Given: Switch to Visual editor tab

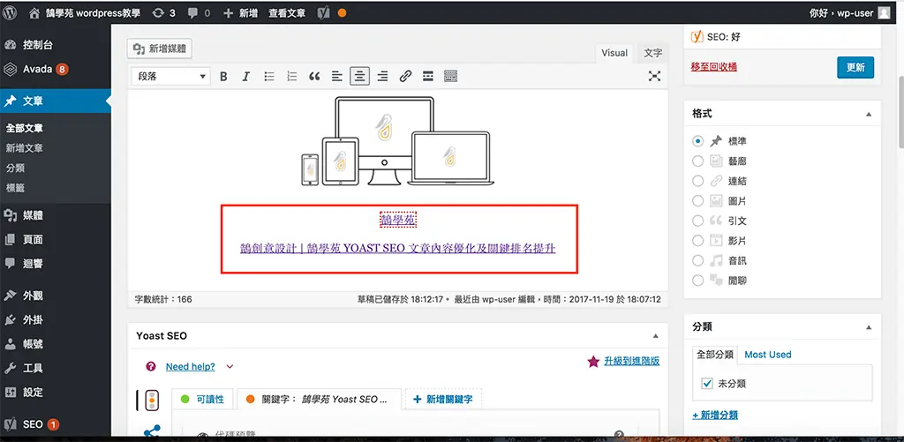Looking at the screenshot, I should coord(614,53).
